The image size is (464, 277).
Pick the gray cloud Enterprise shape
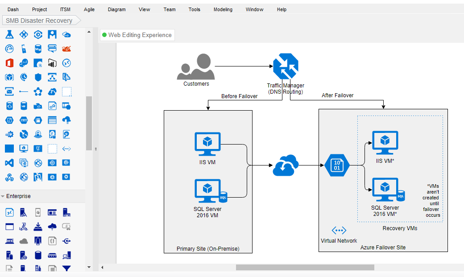click(24, 241)
